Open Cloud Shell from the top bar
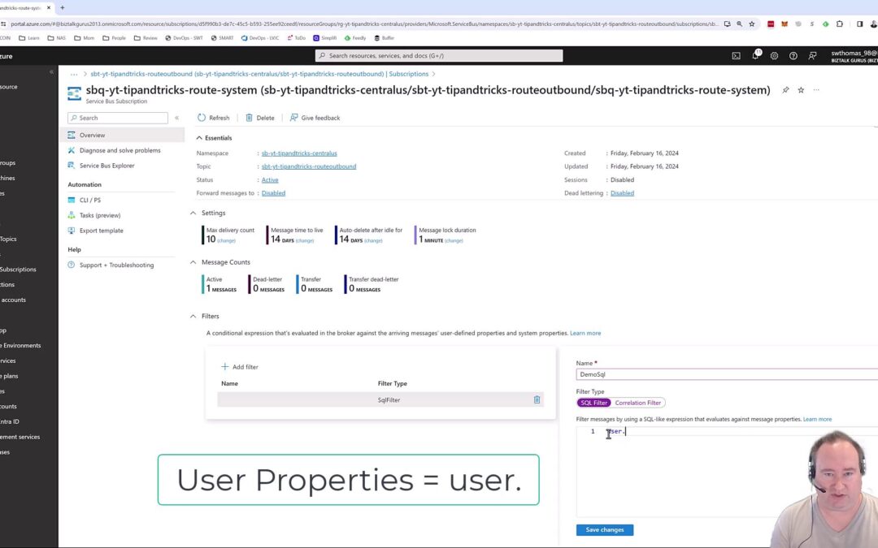 (x=736, y=56)
